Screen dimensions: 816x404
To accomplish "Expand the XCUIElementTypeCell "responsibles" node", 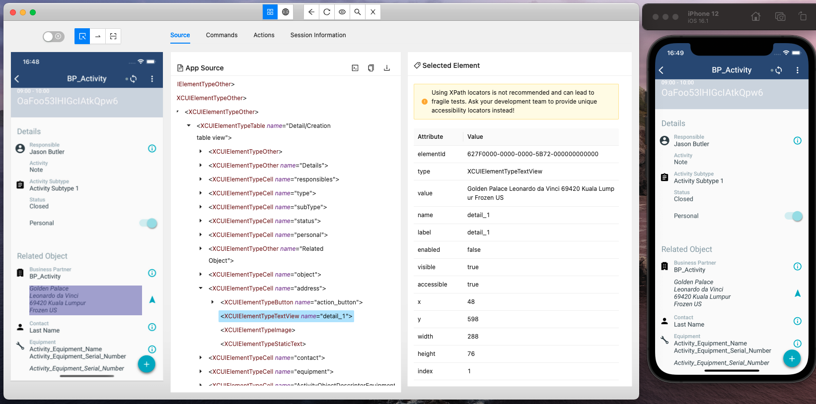I will pos(201,179).
